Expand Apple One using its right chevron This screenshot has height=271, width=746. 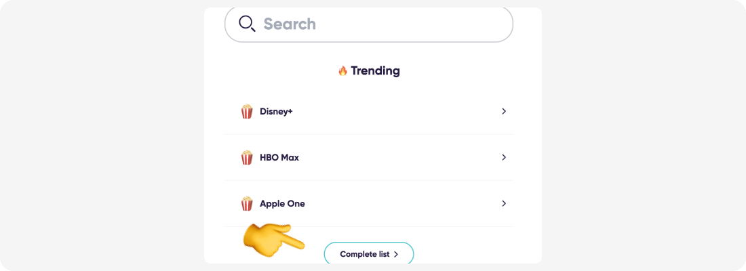[504, 203]
